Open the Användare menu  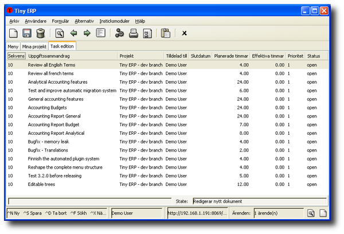click(36, 21)
